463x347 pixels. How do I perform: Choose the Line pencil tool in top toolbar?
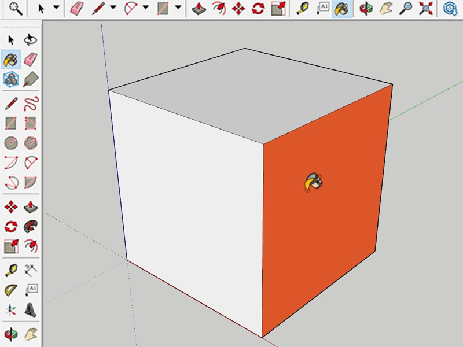[98, 9]
